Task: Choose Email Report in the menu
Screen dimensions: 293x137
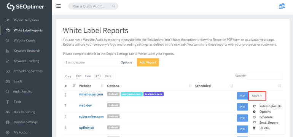Action: [269, 123]
